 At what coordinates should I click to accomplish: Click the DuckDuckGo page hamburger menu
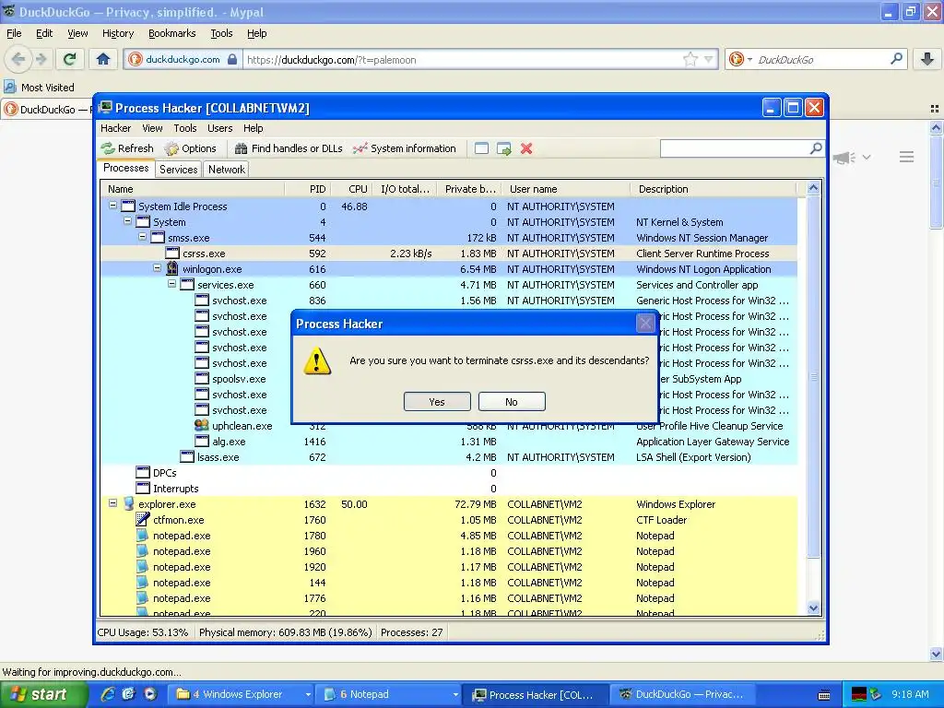907,157
